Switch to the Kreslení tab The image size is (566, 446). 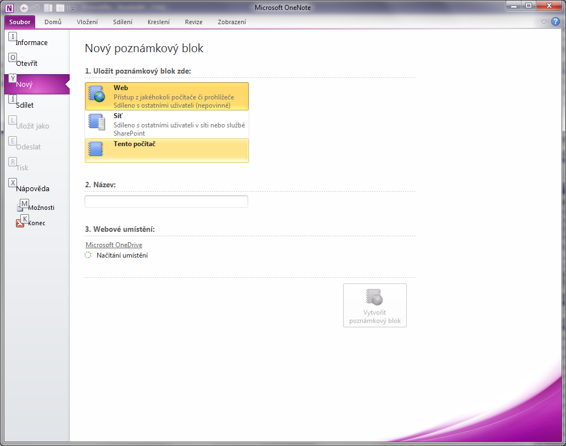(159, 22)
